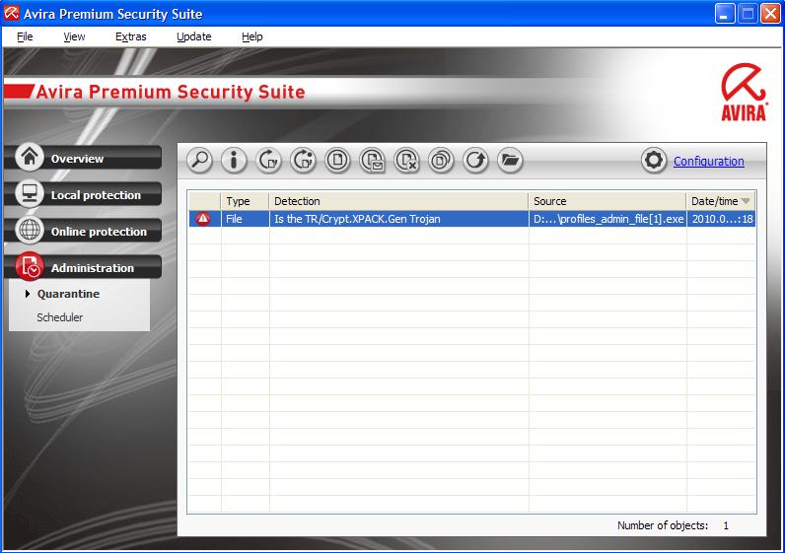Close the Avira Premium Security Suite window
The height and width of the screenshot is (553, 785).
click(770, 14)
